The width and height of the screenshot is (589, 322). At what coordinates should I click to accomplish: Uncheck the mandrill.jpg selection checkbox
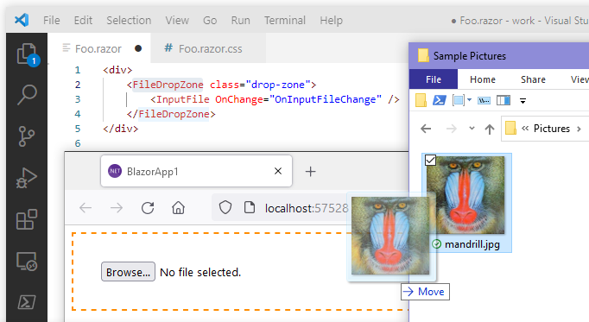pos(430,161)
